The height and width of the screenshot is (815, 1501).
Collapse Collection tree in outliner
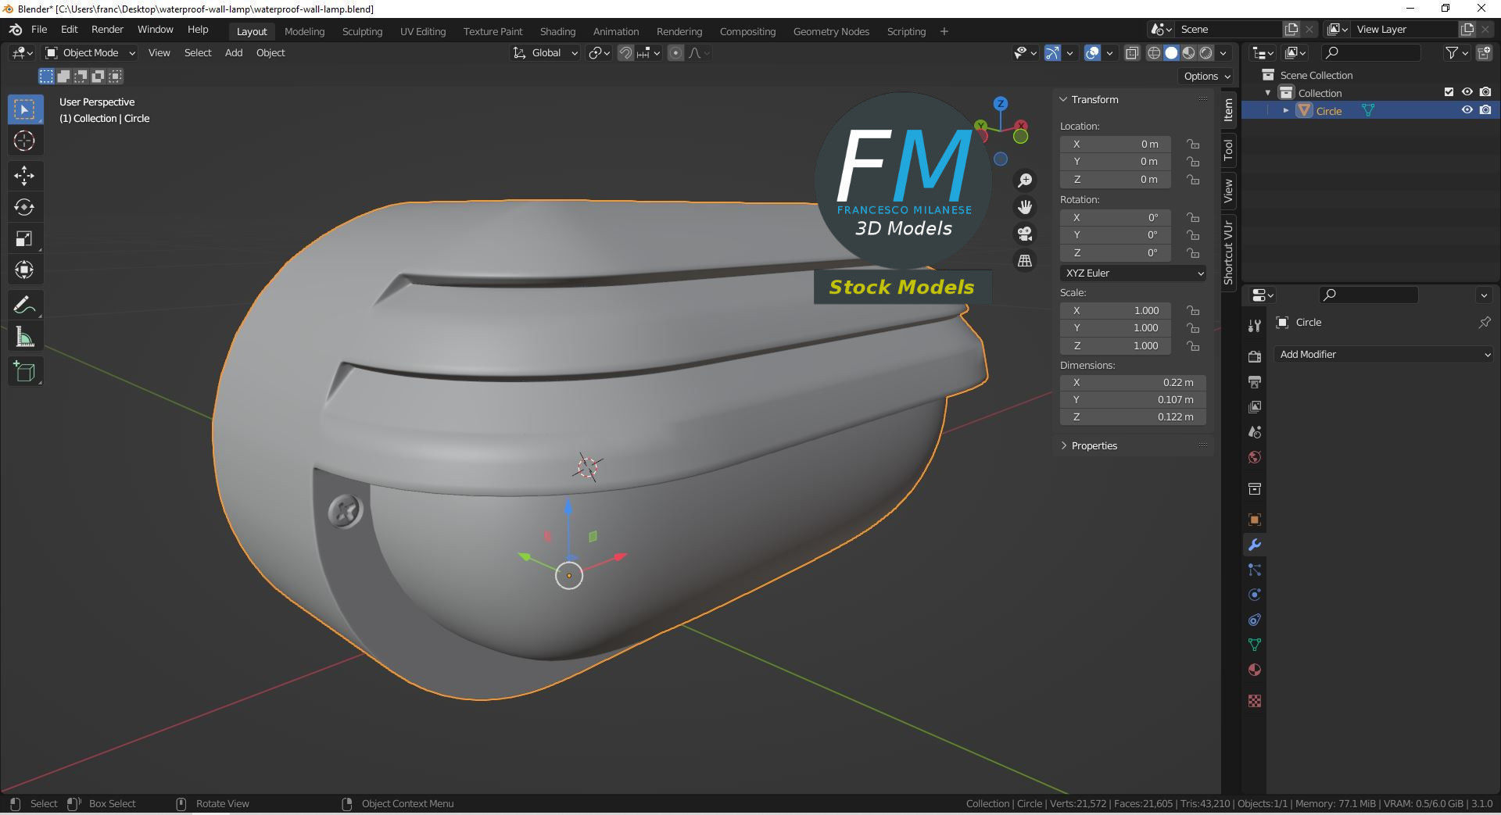[1268, 92]
